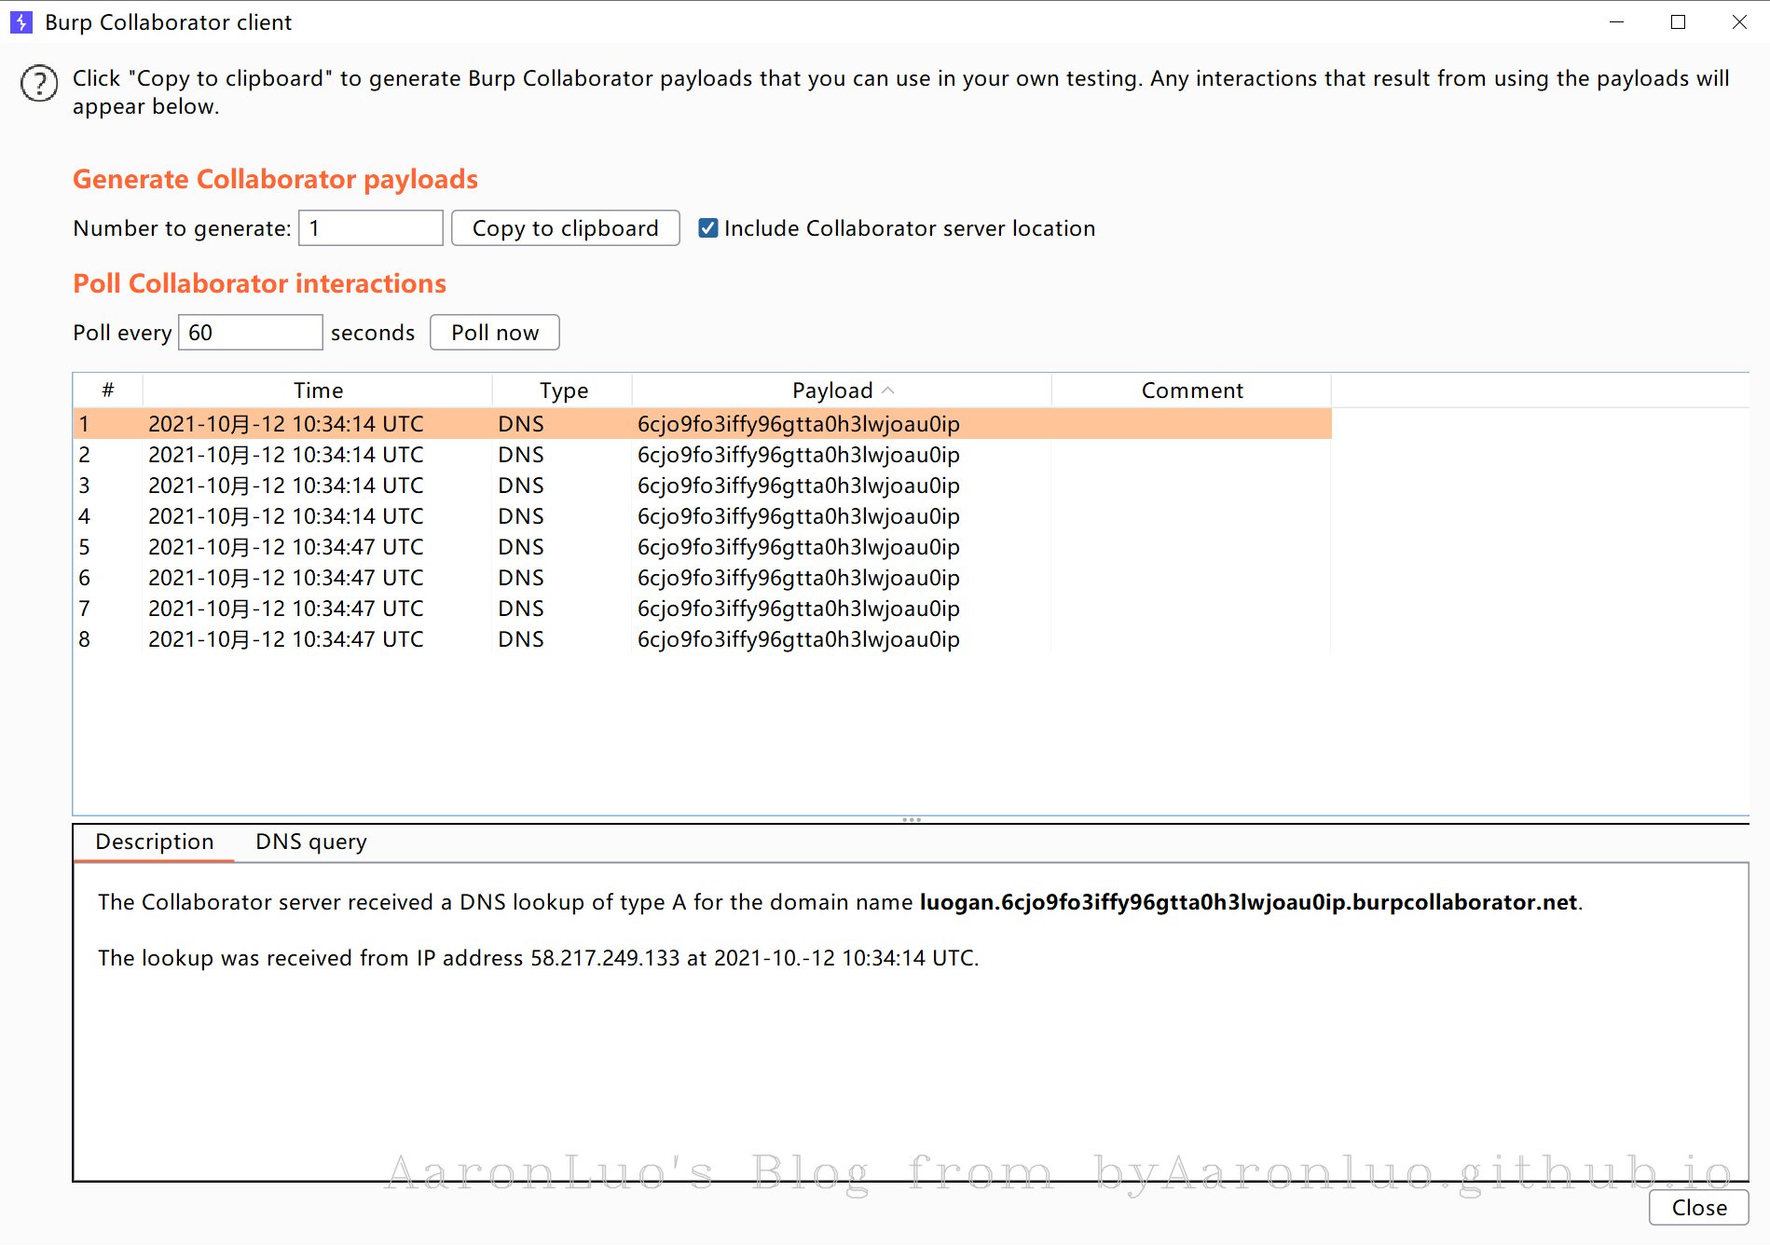Image resolution: width=1770 pixels, height=1246 pixels.
Task: Click the IP address 58.217.249.133 text
Action: click(605, 958)
